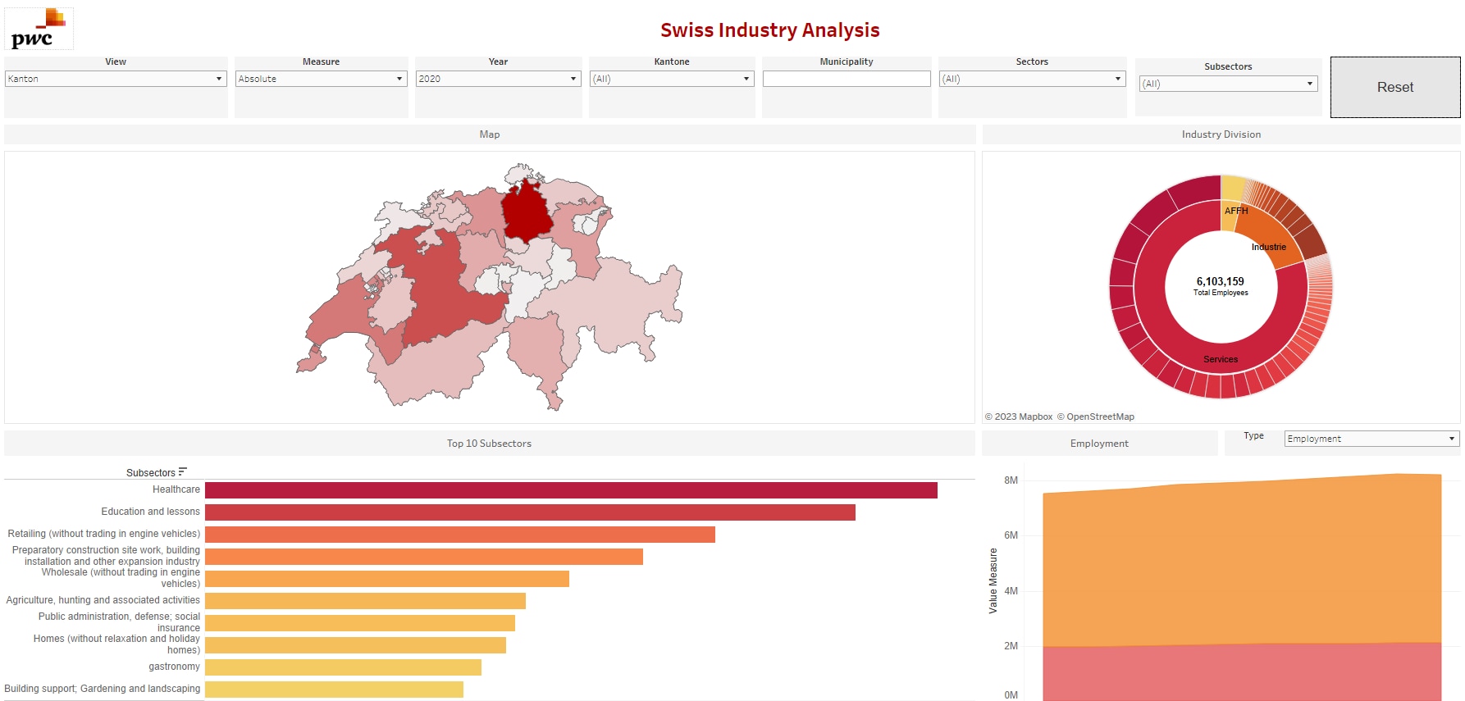Select the gastronomy bar in the chart
The width and height of the screenshot is (1465, 701).
click(343, 667)
